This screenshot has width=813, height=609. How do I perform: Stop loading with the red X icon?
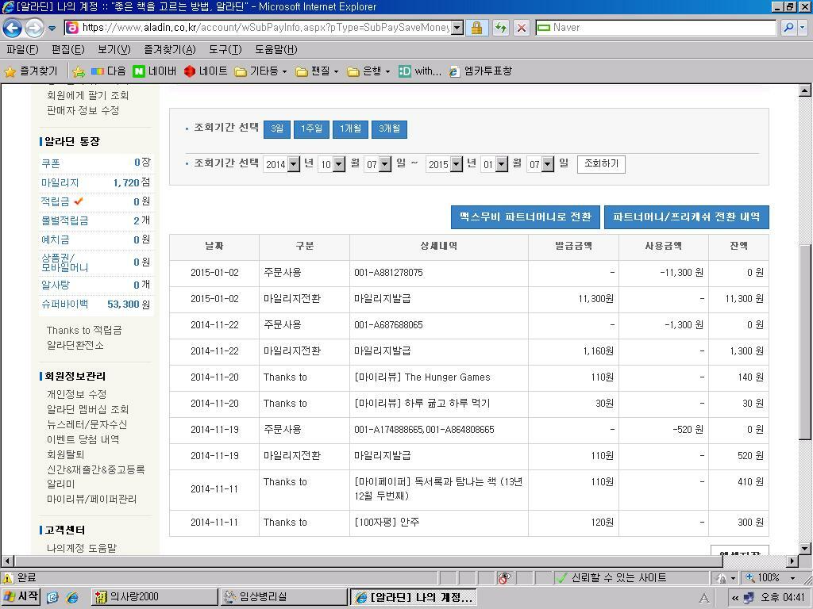point(522,28)
